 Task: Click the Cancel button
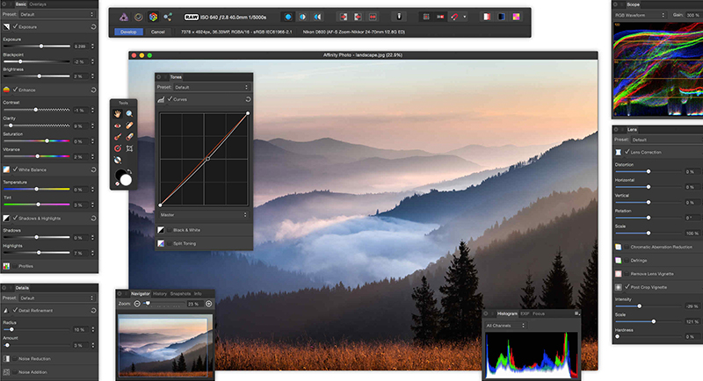158,32
